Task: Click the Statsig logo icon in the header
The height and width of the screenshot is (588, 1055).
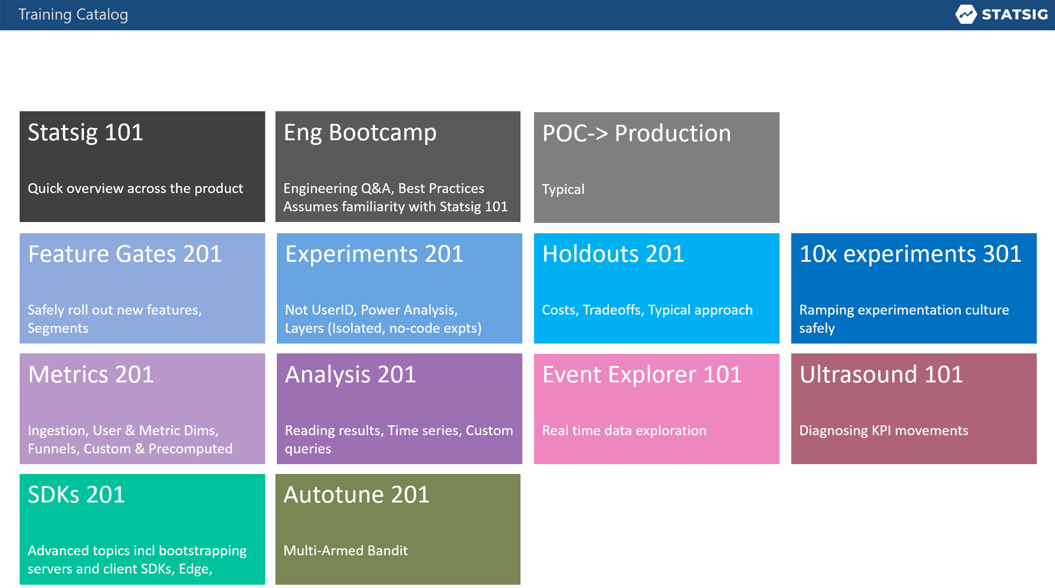Action: [965, 14]
